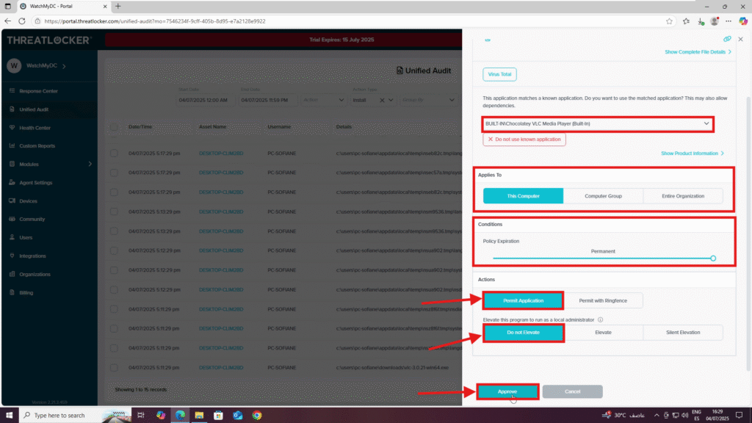Close the approval side panel
The width and height of the screenshot is (752, 423).
click(x=740, y=39)
